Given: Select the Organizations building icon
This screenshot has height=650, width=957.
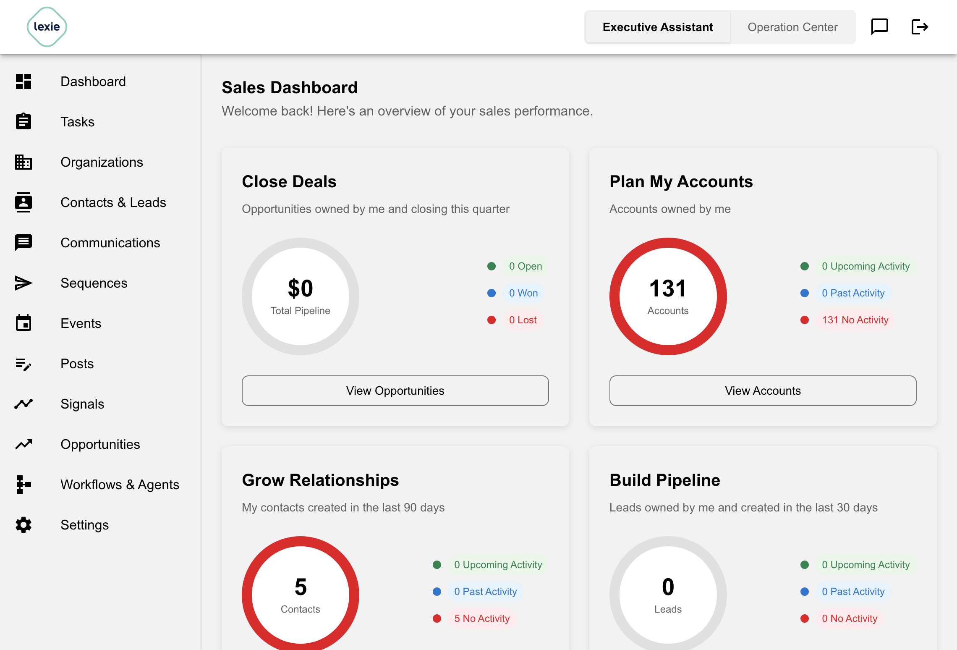Looking at the screenshot, I should [24, 162].
